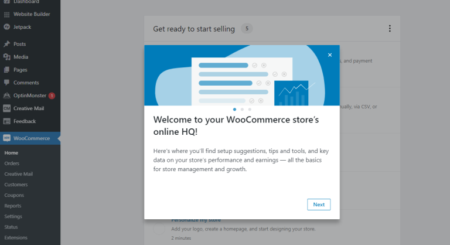Click the Comments bubble icon
Screen dimensions: 450x245
tap(6, 83)
